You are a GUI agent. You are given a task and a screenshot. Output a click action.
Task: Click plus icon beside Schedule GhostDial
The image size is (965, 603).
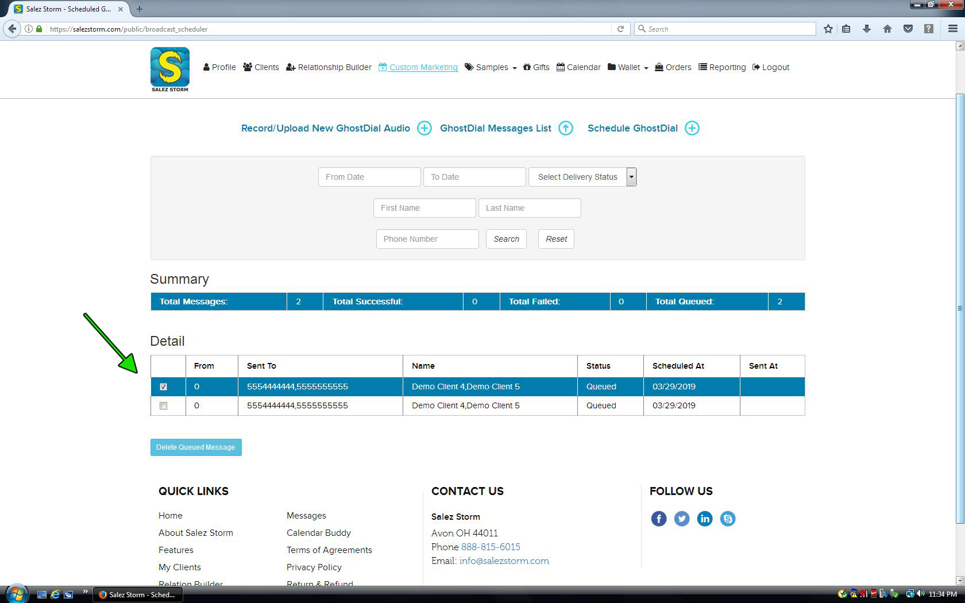(x=692, y=128)
